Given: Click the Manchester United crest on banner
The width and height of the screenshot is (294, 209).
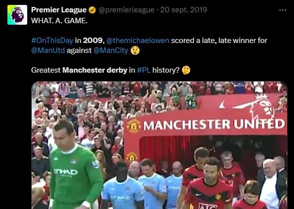Looking at the screenshot, I should coord(134,126).
